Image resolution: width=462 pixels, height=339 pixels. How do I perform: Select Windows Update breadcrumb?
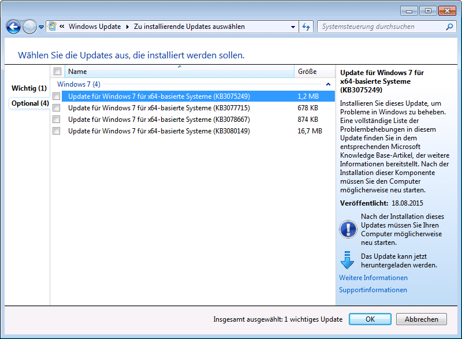[95, 27]
